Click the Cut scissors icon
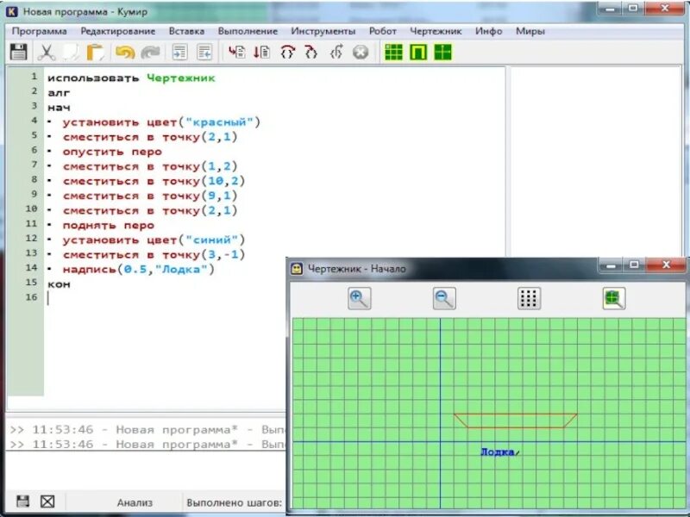The image size is (690, 517). (x=46, y=53)
